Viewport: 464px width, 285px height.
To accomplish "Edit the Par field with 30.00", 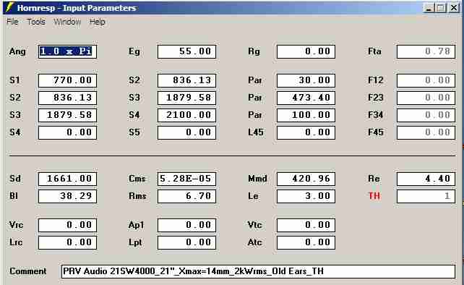I will tap(306, 80).
